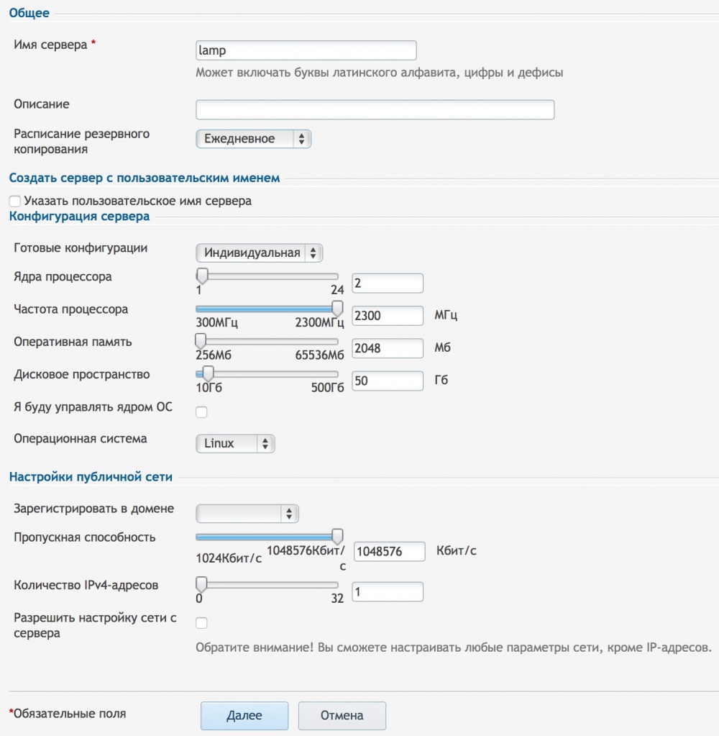
Task: Open the Операционная система dropdown showing Linux
Action: [x=235, y=443]
